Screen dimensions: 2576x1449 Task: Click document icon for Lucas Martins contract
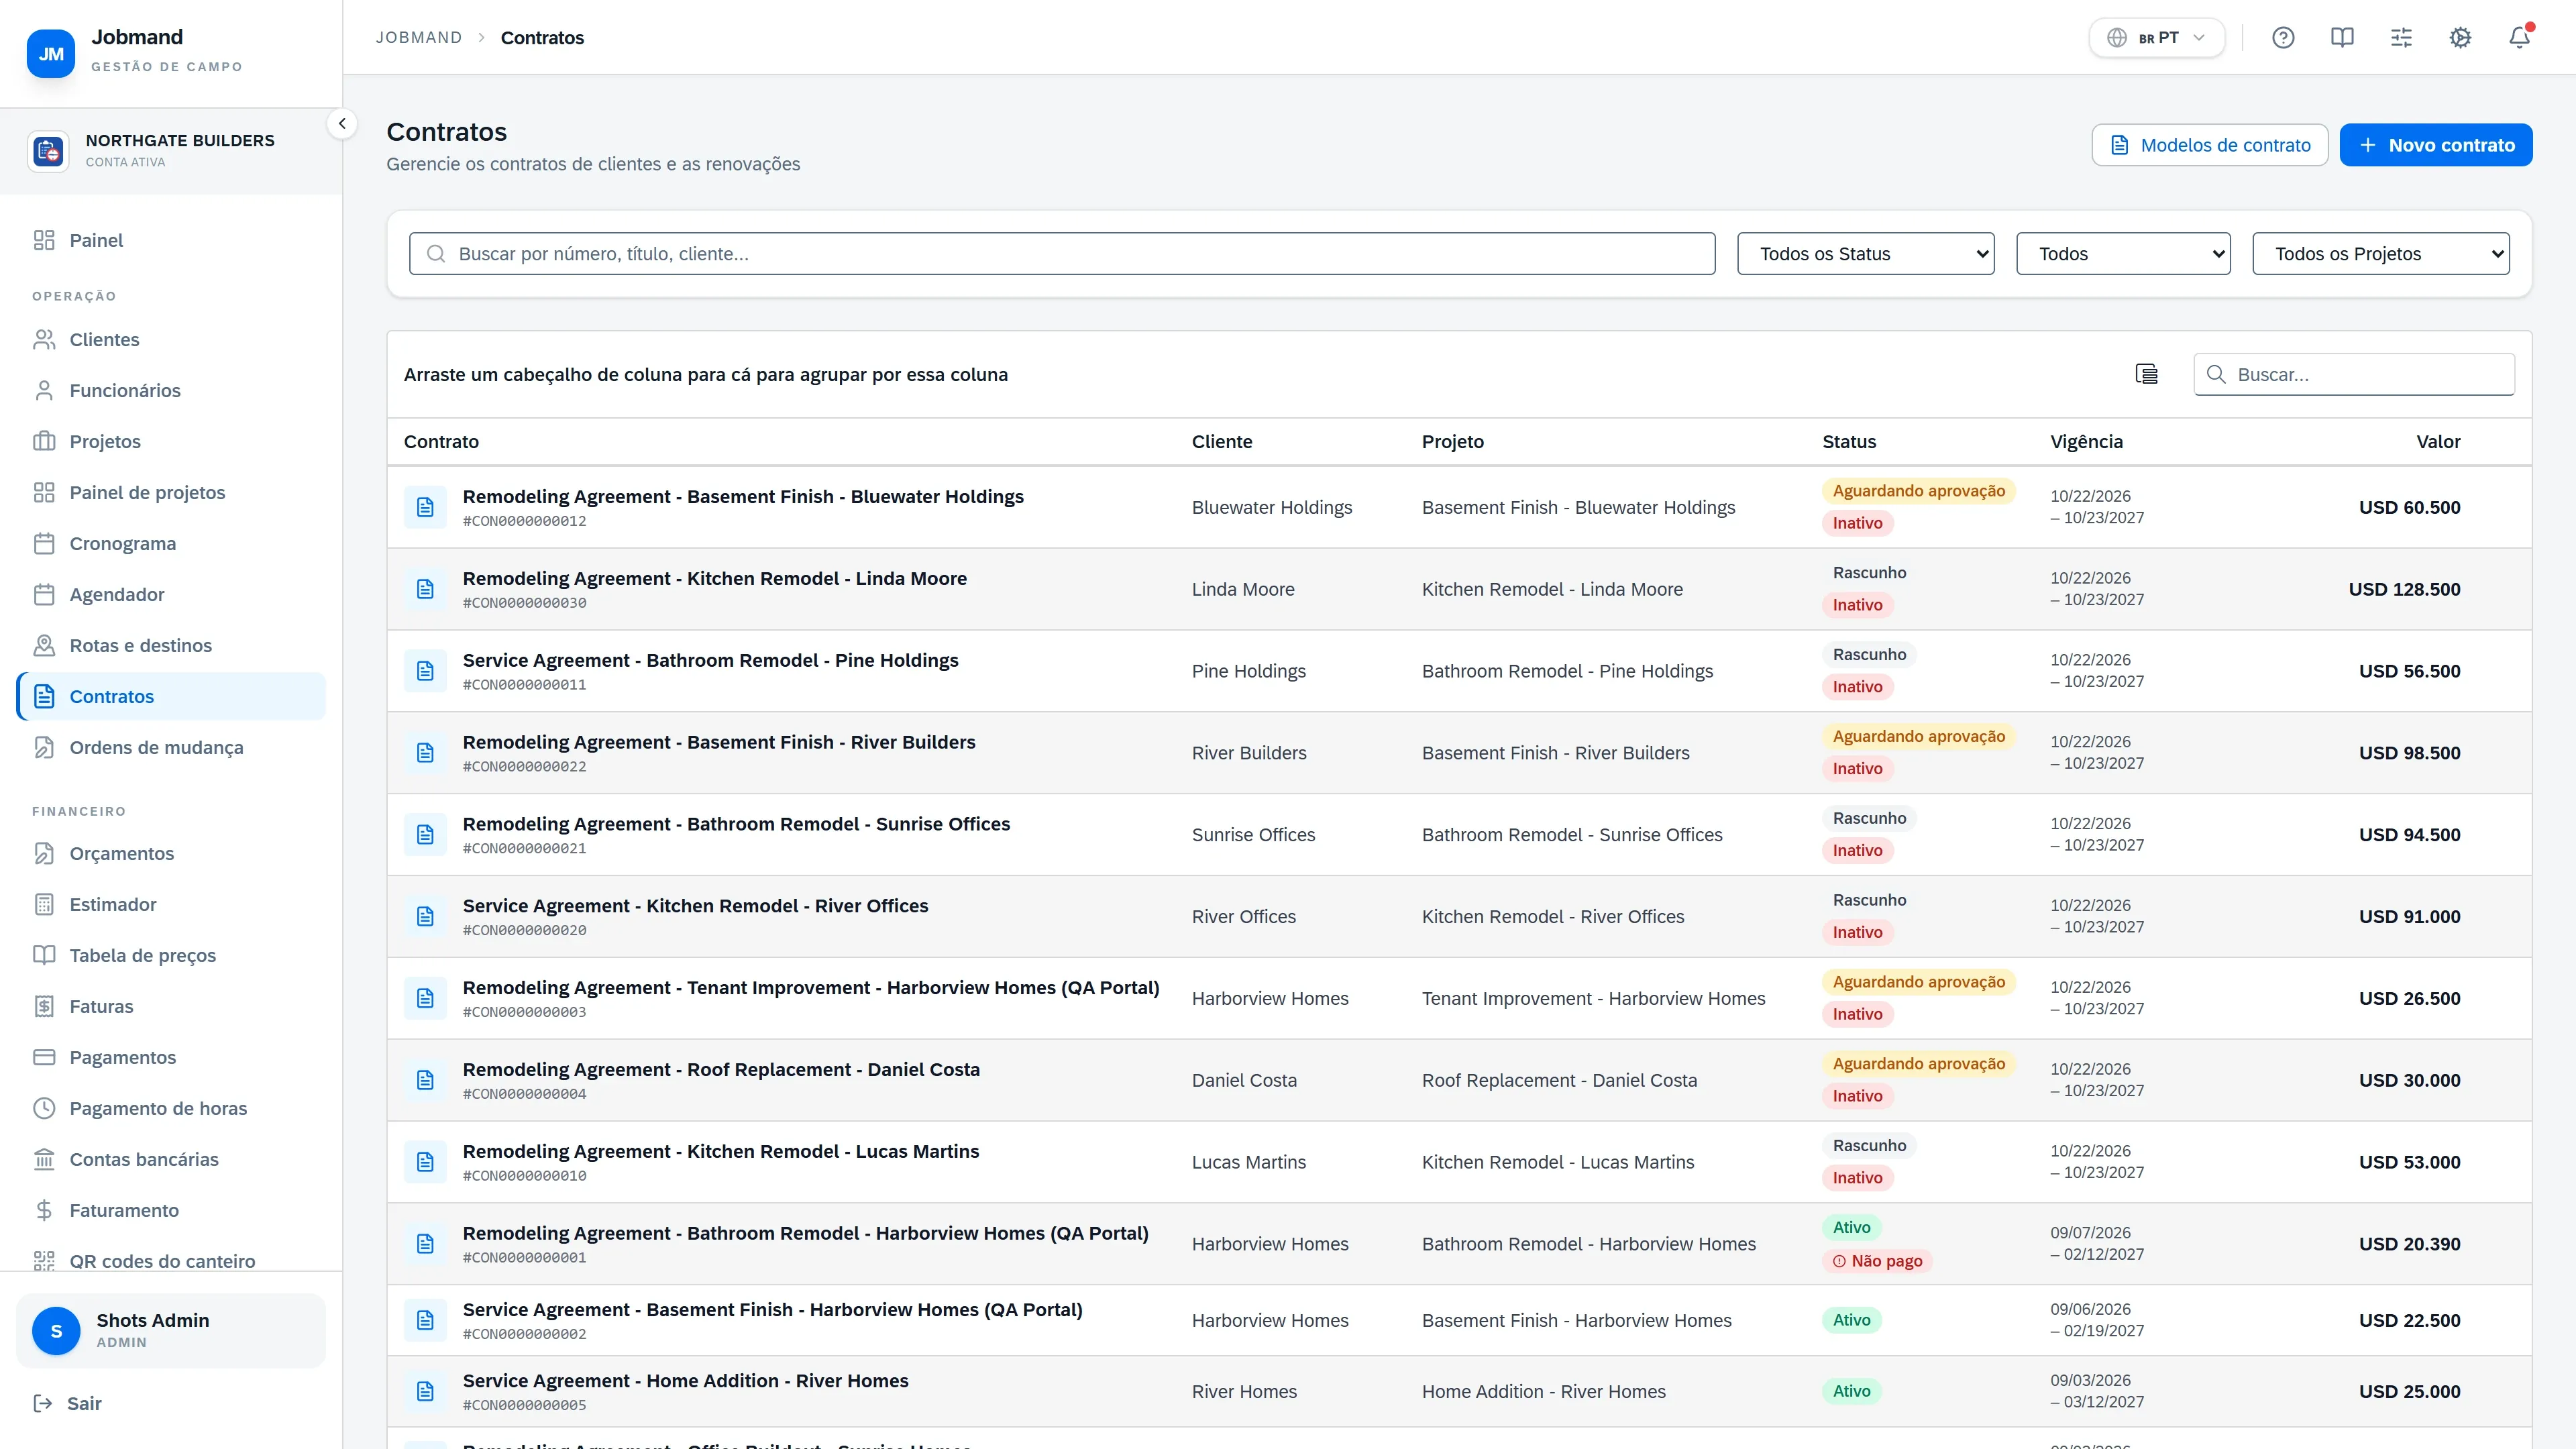click(x=425, y=1162)
